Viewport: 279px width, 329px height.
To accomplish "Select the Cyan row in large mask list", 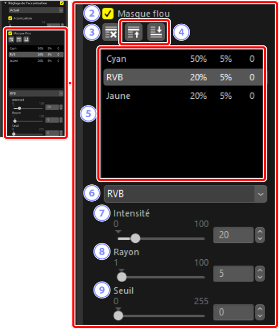I will tap(183, 59).
